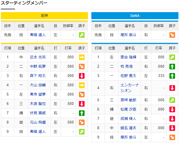Click condition icon in Hanshin batting row 9
179x143 pixels.
pos(82,132)
